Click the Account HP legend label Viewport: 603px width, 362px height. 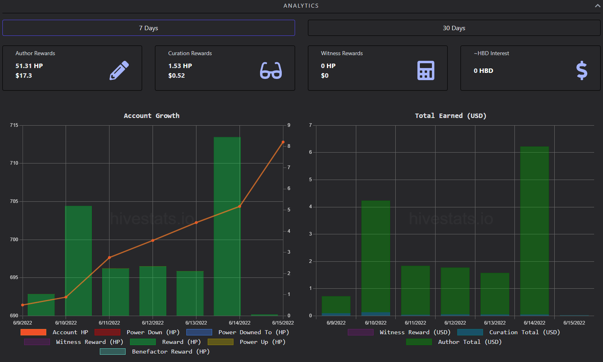[70, 332]
